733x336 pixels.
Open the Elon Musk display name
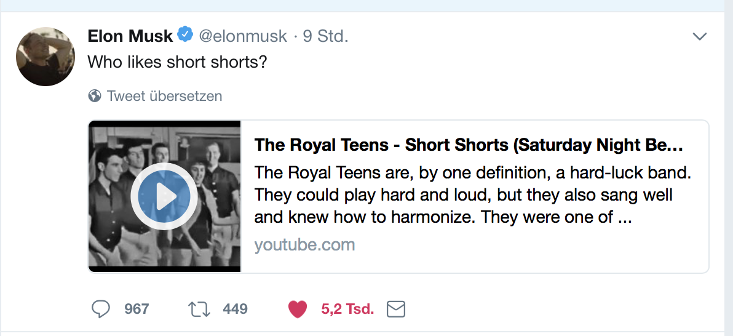tap(130, 36)
